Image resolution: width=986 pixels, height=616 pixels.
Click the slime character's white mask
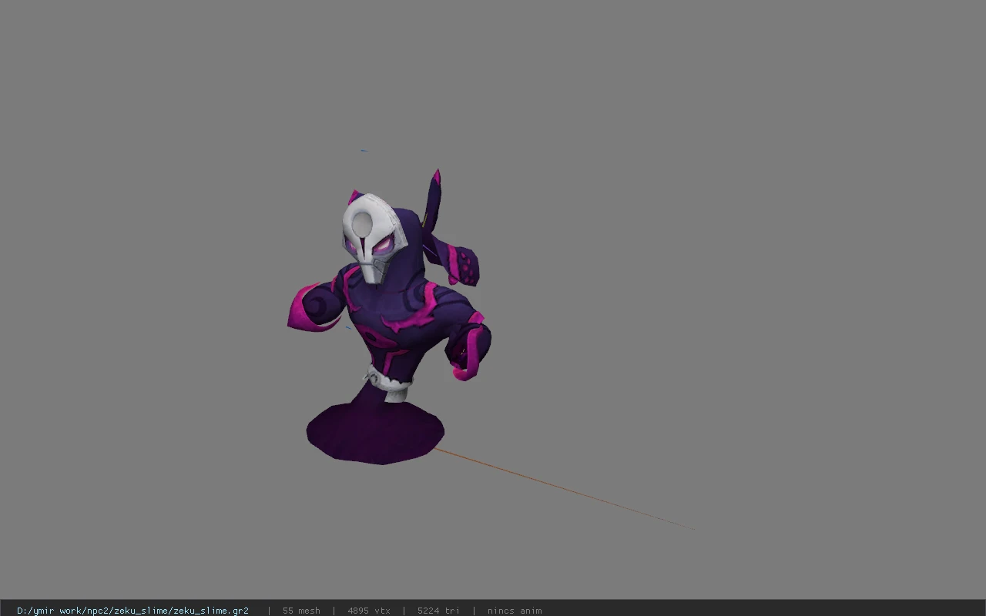tap(373, 238)
